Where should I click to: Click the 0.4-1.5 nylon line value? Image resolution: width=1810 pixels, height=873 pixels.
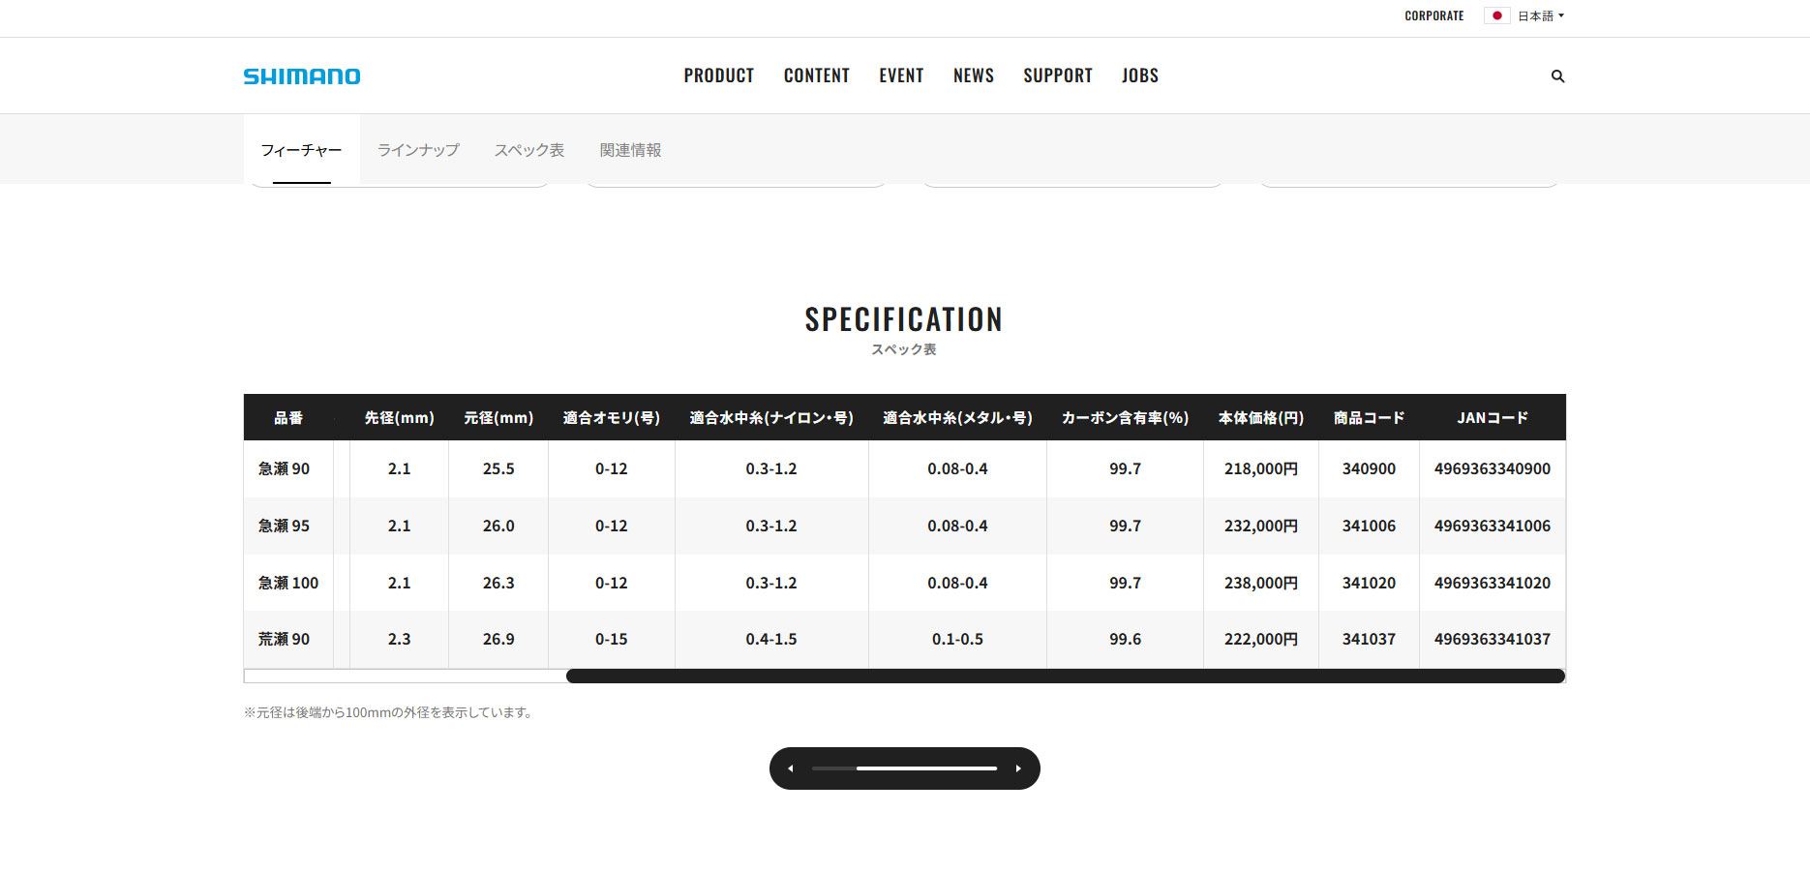coord(771,639)
